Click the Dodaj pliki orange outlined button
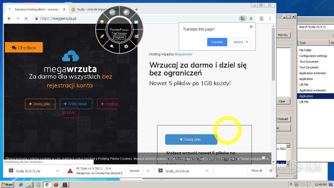334x188 pixels. (x=40, y=104)
